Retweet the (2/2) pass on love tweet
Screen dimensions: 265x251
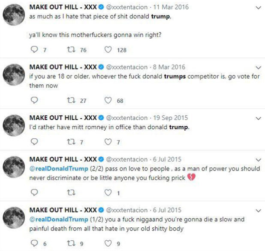coord(71,193)
